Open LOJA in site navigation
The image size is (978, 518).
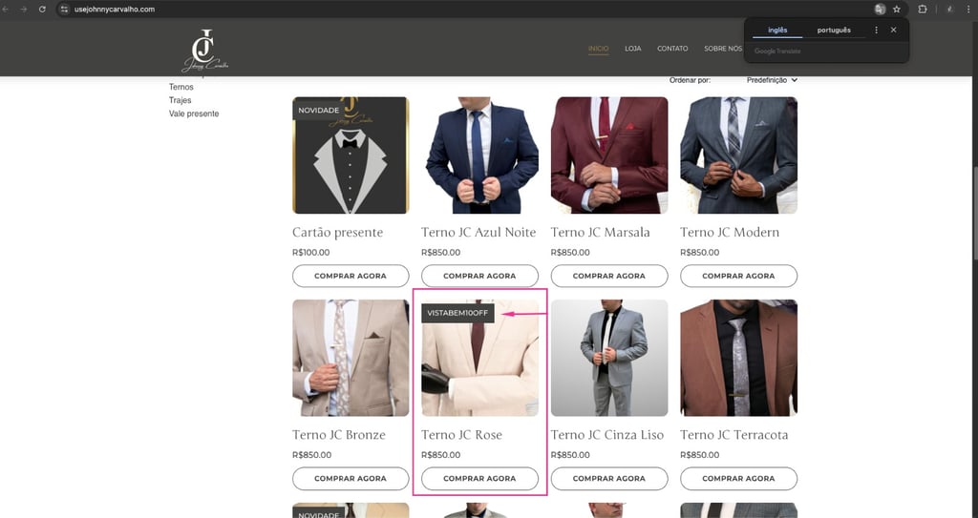click(x=633, y=49)
